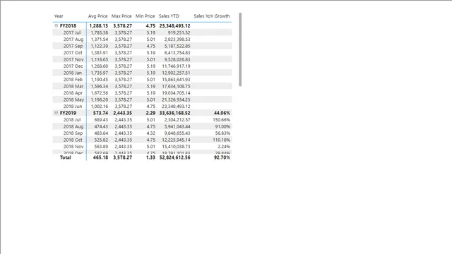Select the 2018 Apr row label

coord(73,93)
